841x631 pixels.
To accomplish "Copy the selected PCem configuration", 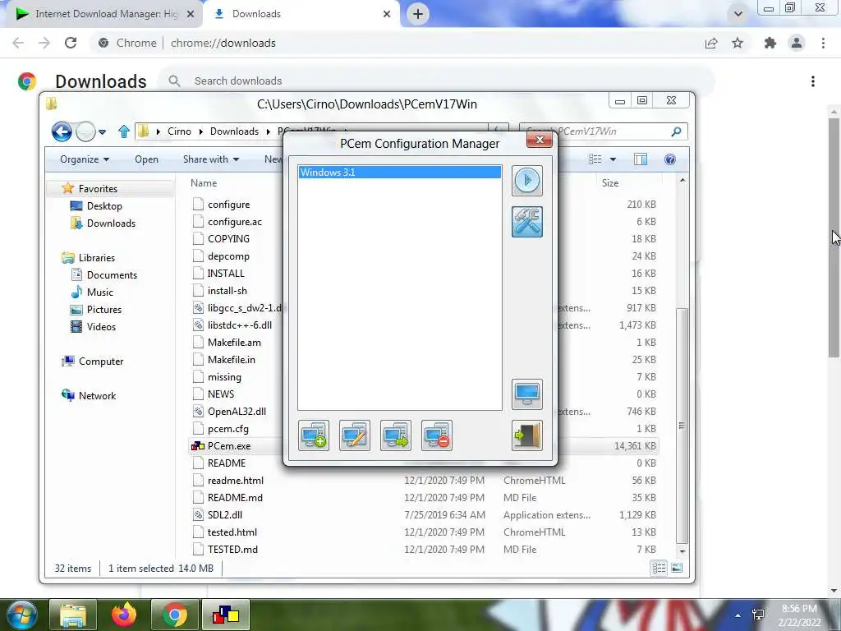I will tap(396, 435).
